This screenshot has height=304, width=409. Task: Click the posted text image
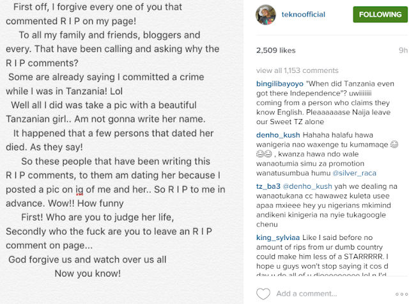point(121,152)
